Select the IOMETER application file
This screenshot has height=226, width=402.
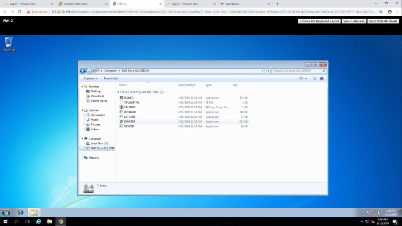click(x=129, y=122)
